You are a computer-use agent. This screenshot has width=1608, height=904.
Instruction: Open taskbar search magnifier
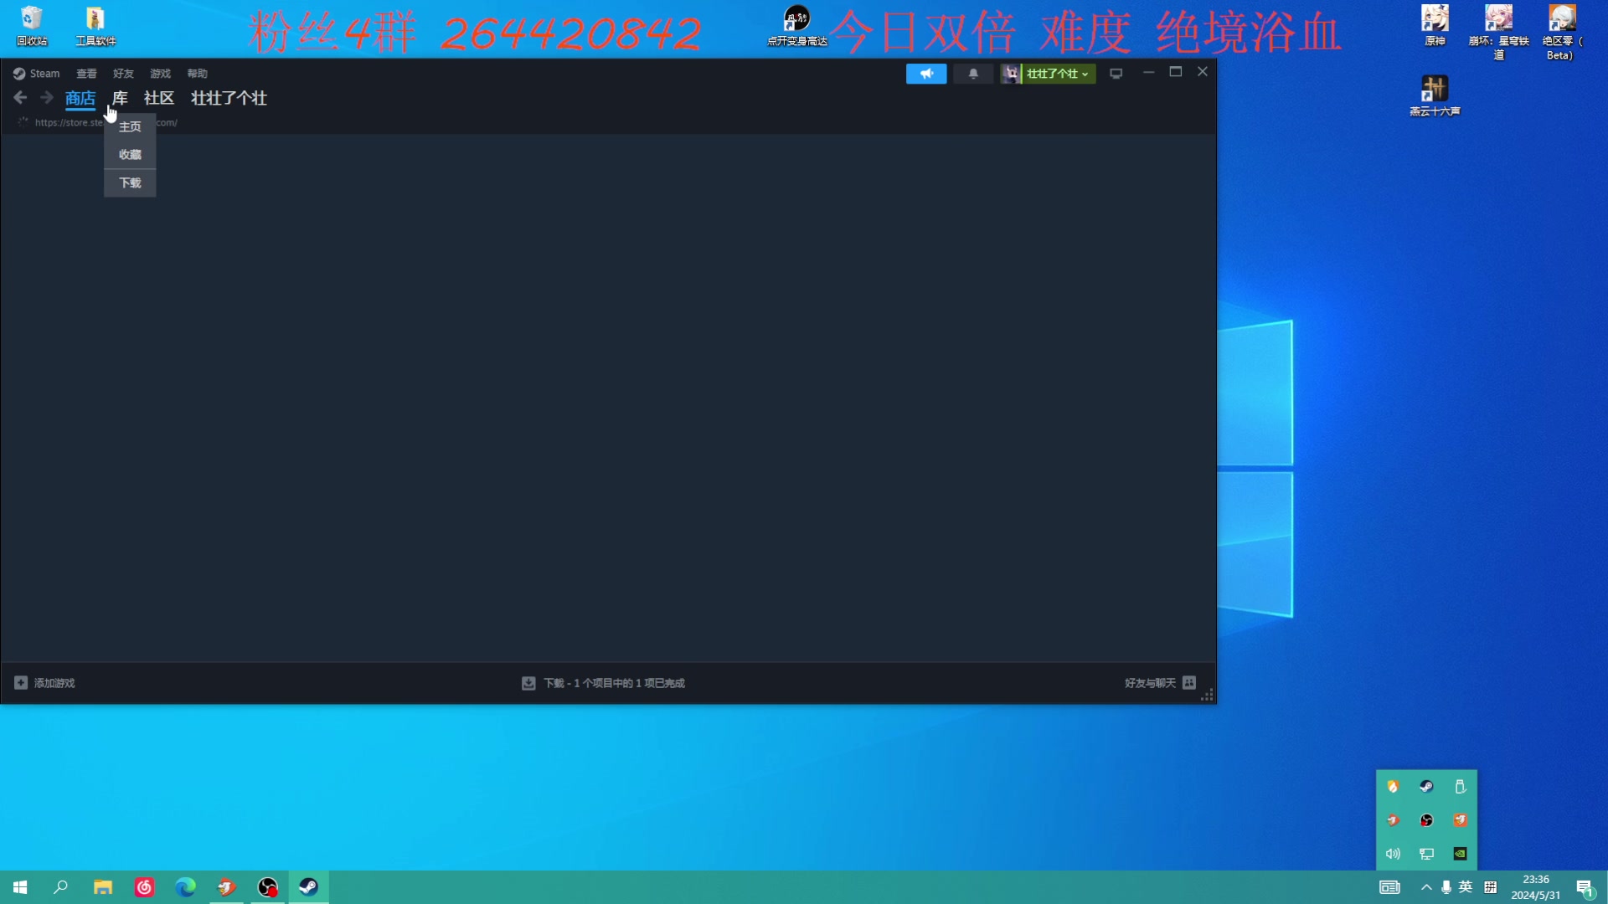point(60,887)
